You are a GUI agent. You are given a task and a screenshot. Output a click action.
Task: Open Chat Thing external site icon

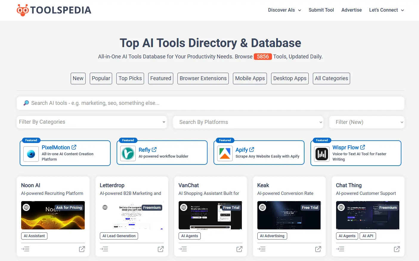coord(397,249)
